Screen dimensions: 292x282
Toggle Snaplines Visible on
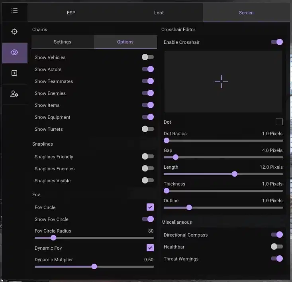pyautogui.click(x=148, y=180)
